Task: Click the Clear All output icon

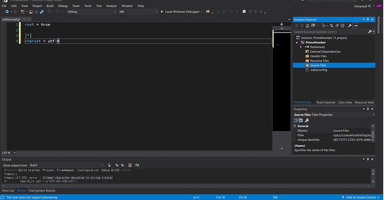Action: tap(130, 165)
